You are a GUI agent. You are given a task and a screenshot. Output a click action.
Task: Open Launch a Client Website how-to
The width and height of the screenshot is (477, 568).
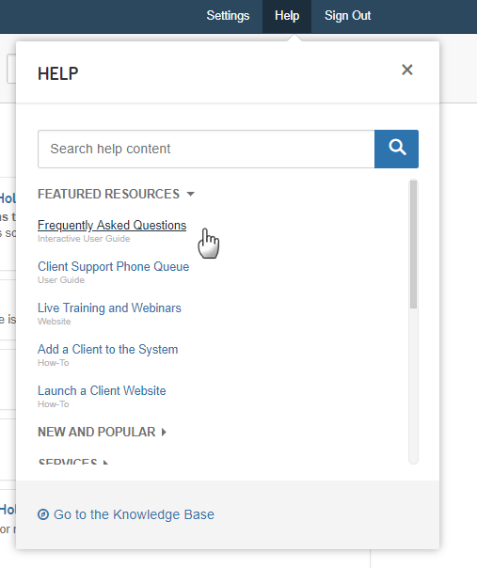coord(102,390)
